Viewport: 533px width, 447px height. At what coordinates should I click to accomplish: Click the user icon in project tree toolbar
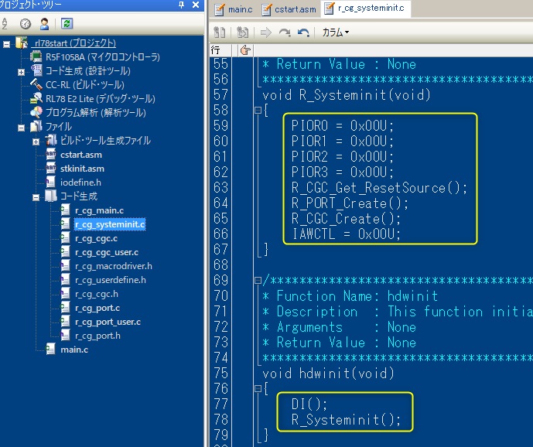click(46, 25)
